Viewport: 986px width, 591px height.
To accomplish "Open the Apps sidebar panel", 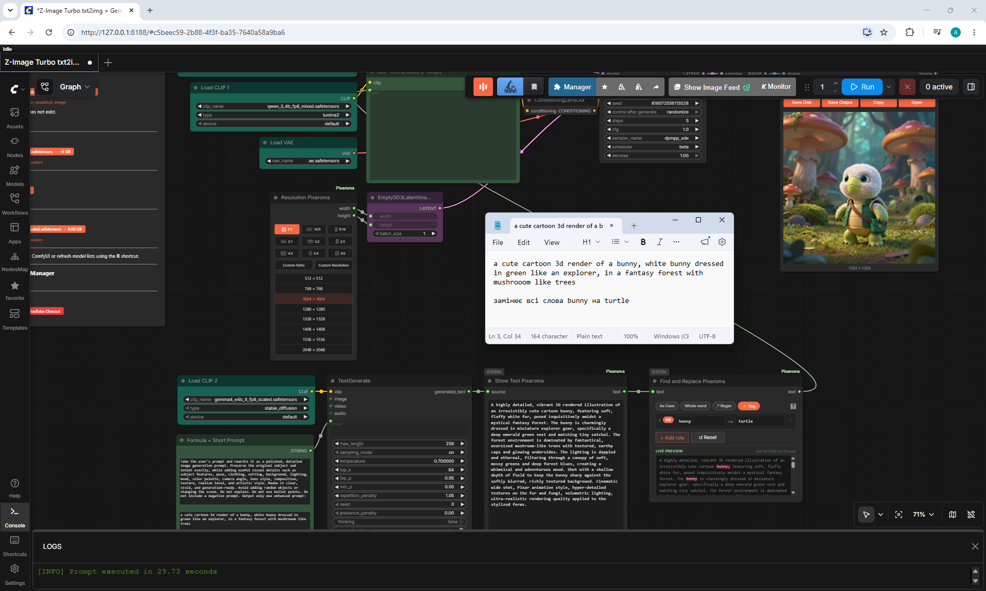I will [x=14, y=233].
